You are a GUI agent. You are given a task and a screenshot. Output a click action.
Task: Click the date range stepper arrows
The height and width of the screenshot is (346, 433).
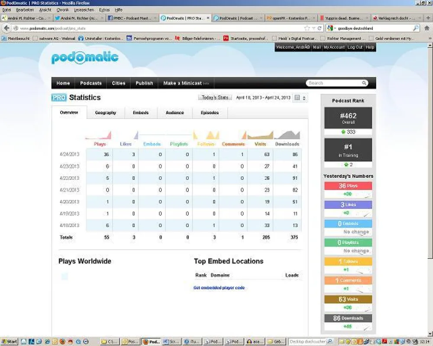(x=304, y=98)
